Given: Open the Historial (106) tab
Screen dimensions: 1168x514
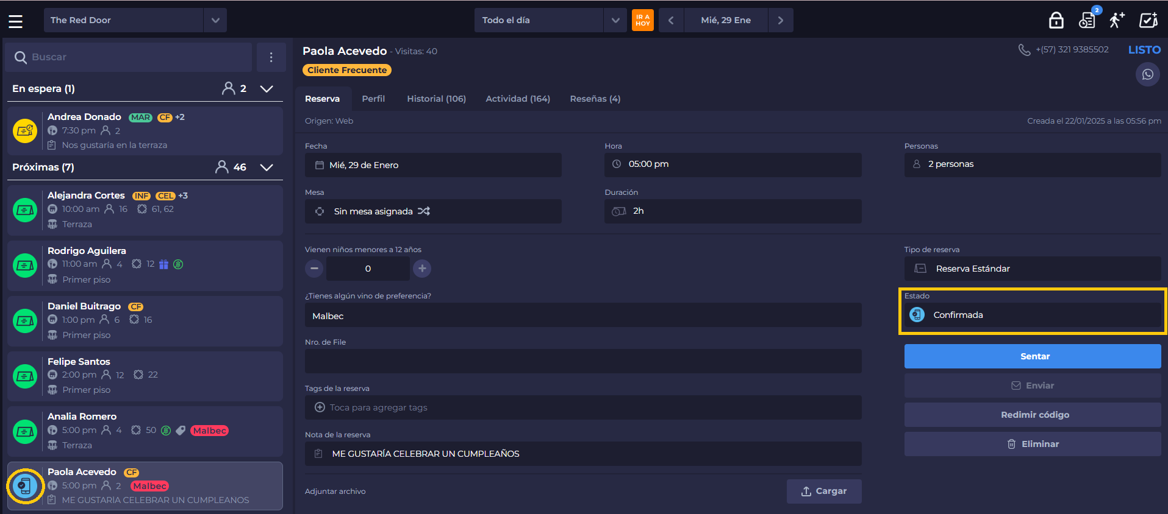Looking at the screenshot, I should pyautogui.click(x=436, y=99).
